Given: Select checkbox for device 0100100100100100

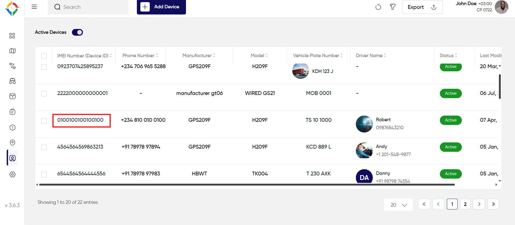Looking at the screenshot, I should [x=44, y=121].
